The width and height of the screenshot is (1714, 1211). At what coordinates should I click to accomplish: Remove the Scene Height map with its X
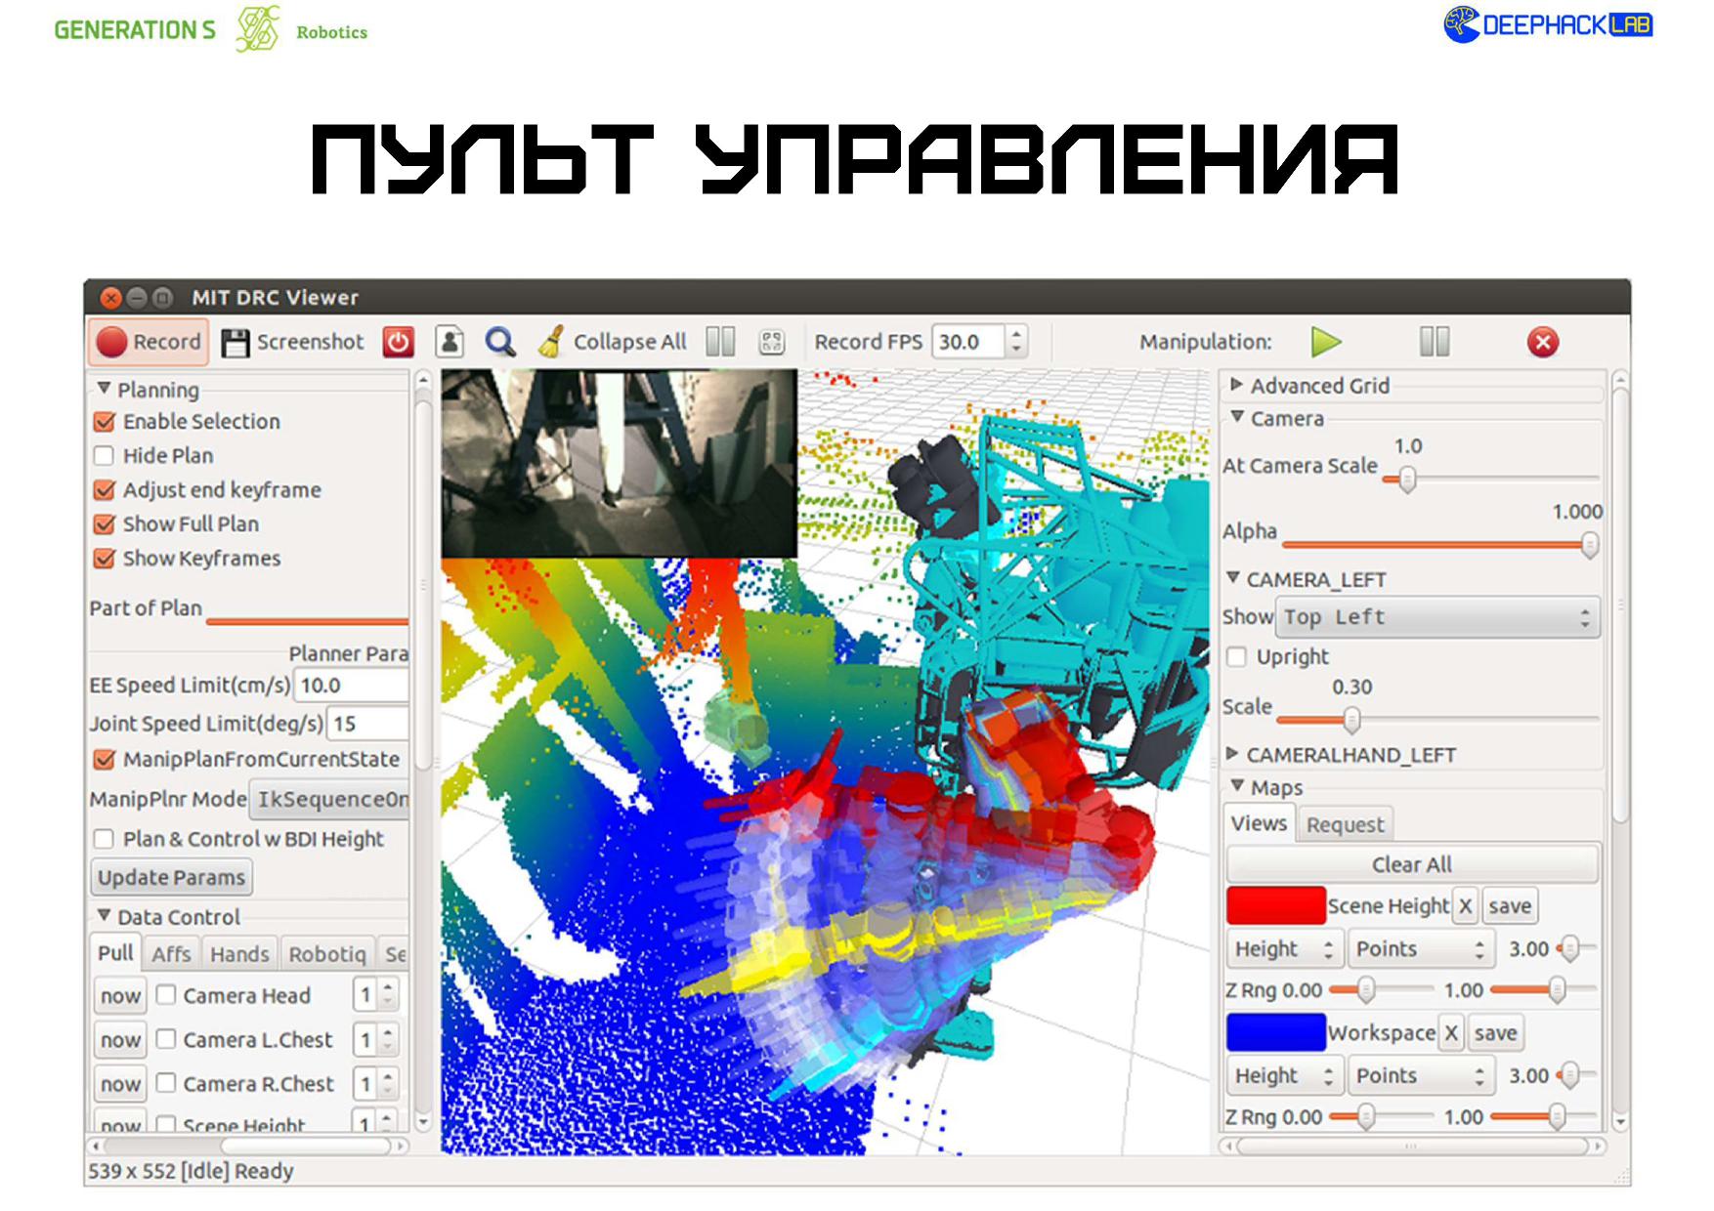coord(1465,906)
